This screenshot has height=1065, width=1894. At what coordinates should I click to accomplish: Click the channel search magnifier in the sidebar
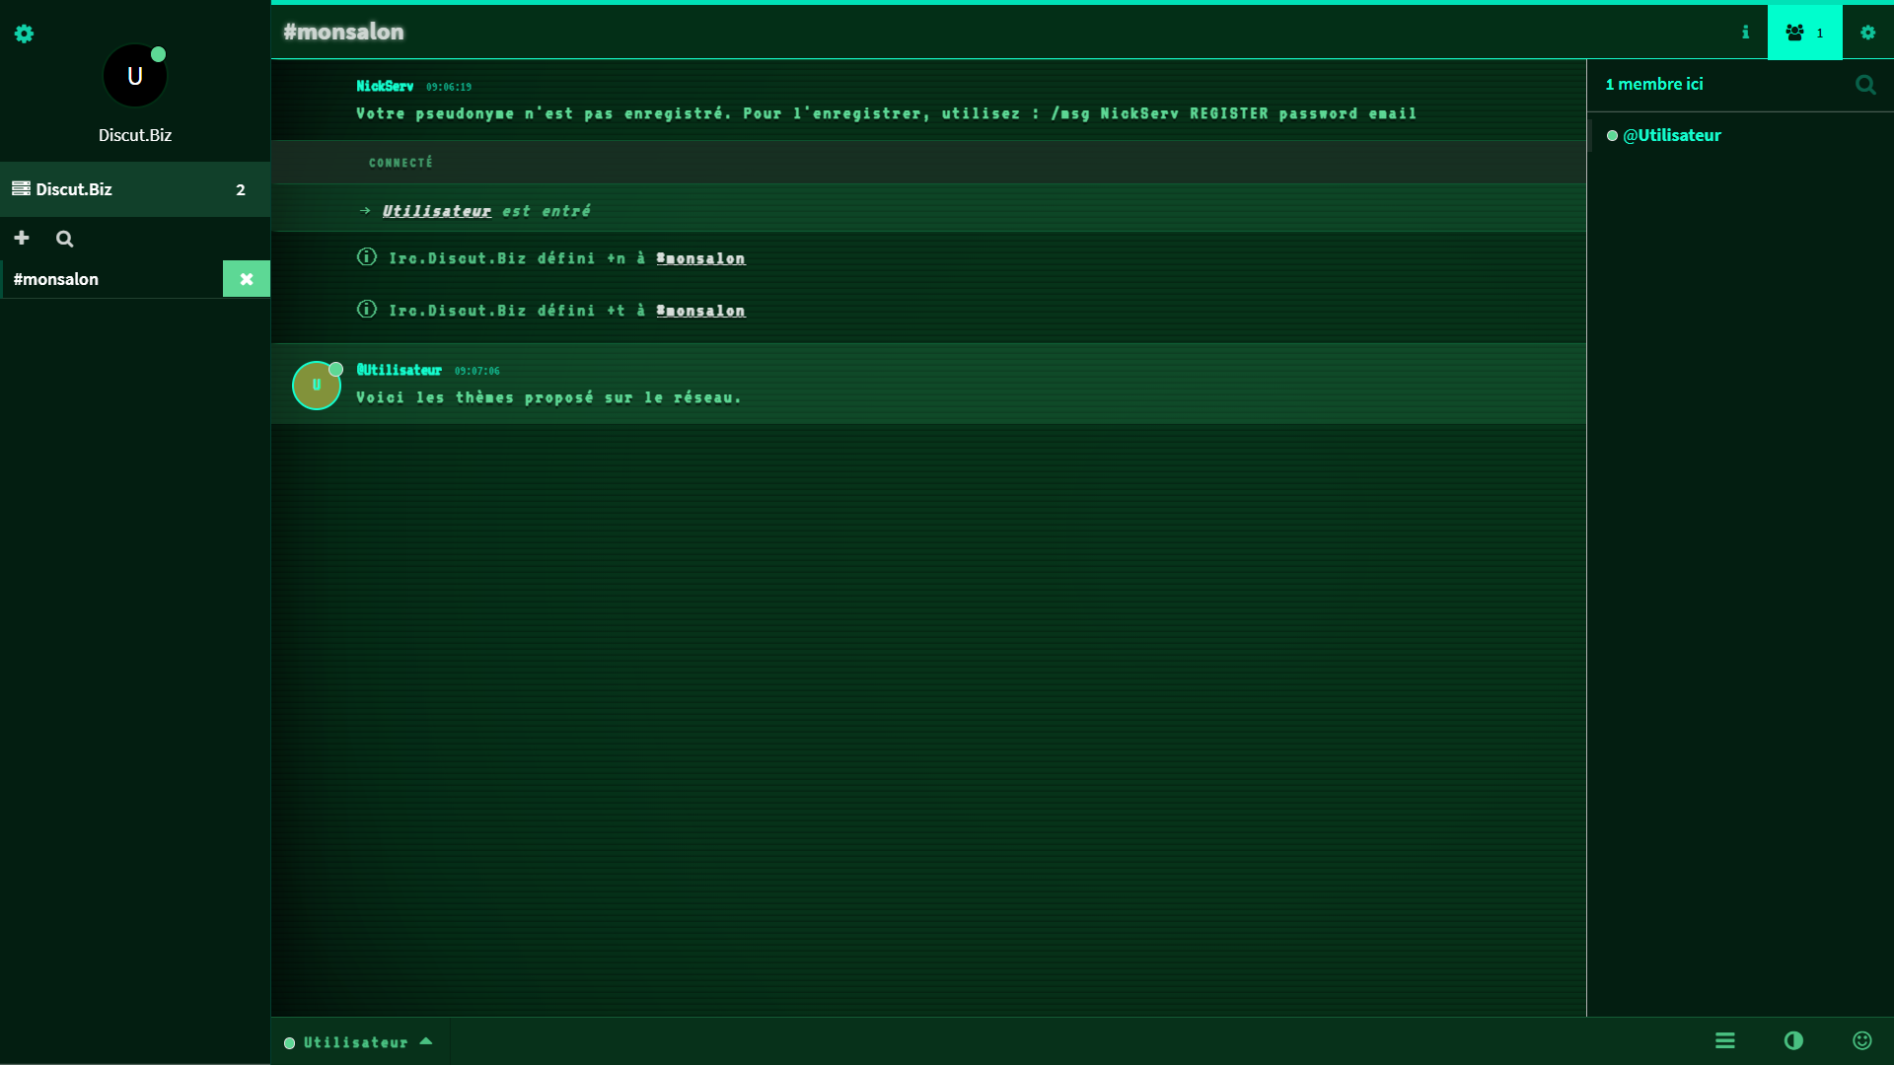click(65, 239)
